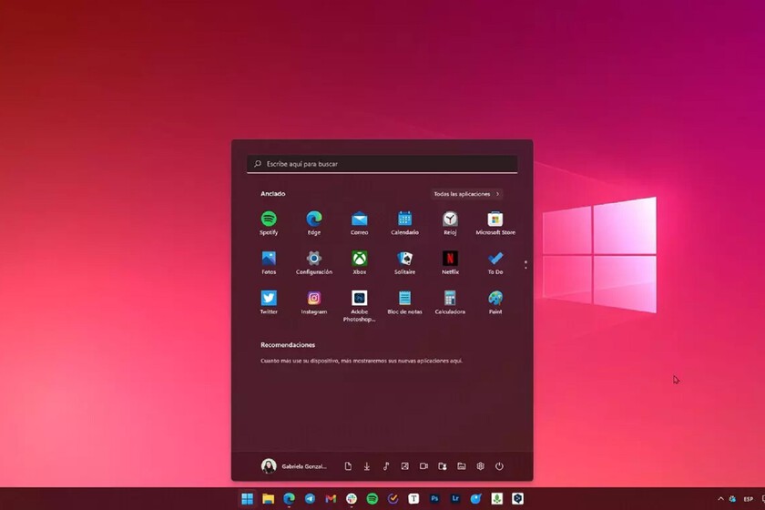
Task: Show hidden system tray icons
Action: tap(720, 499)
